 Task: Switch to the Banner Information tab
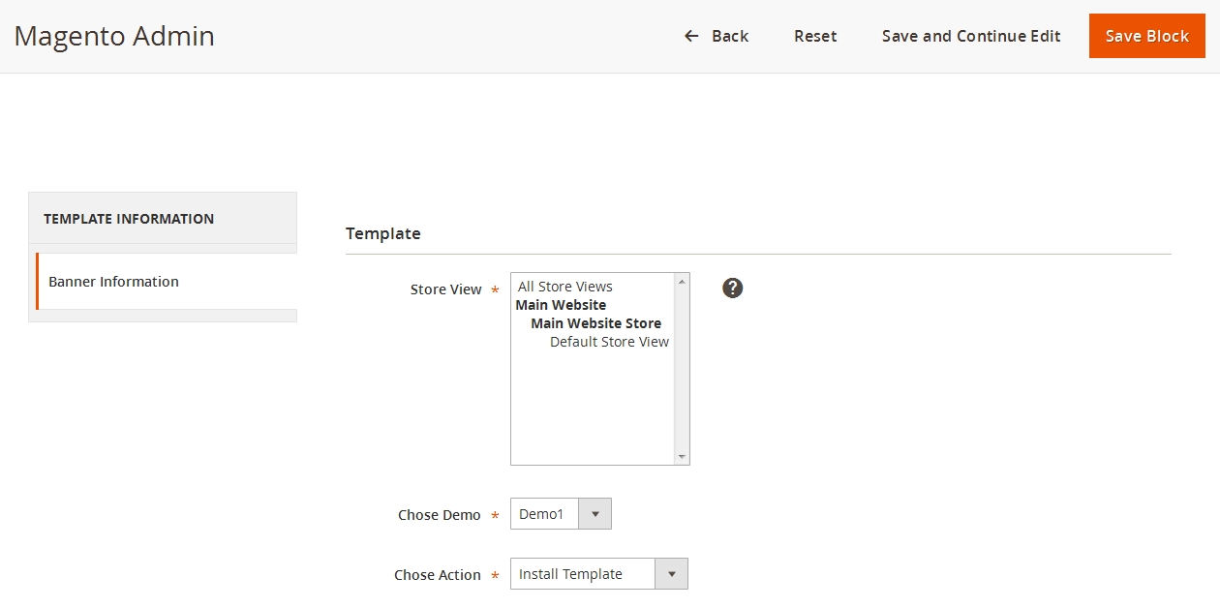click(114, 282)
